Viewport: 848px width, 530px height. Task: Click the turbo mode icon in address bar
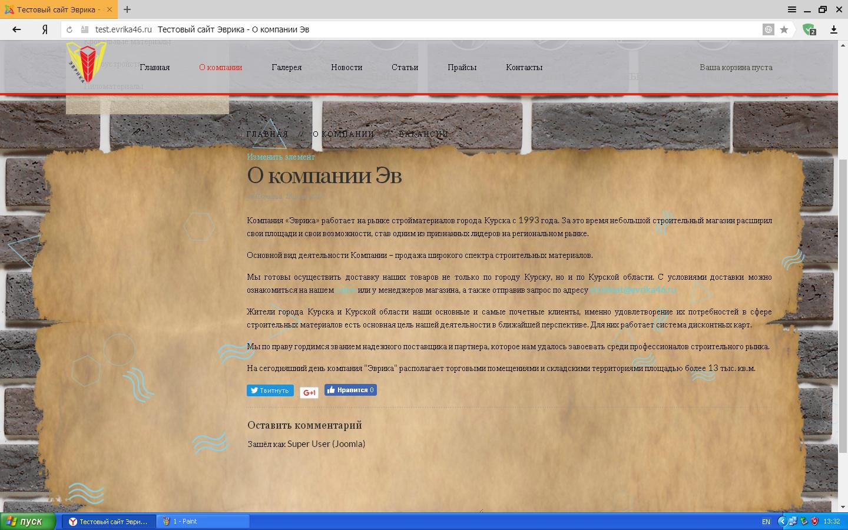[x=768, y=29]
